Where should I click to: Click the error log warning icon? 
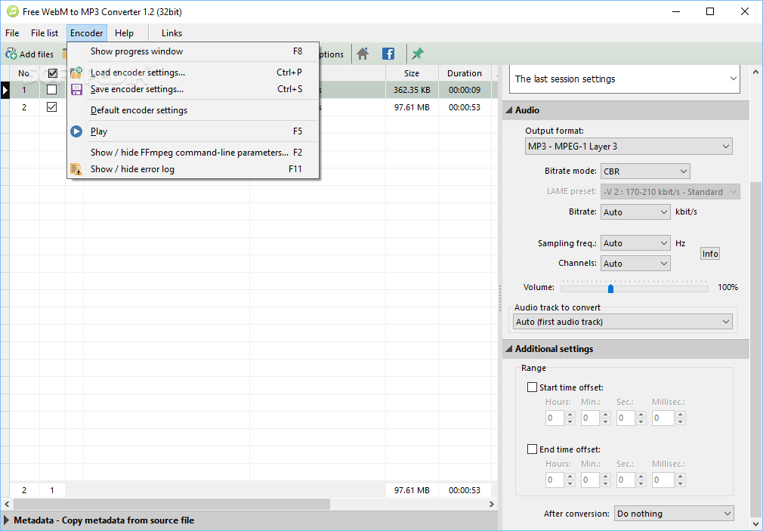click(76, 169)
